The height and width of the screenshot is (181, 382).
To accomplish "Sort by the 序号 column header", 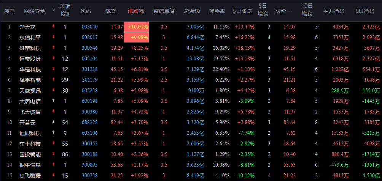I will point(9,11).
